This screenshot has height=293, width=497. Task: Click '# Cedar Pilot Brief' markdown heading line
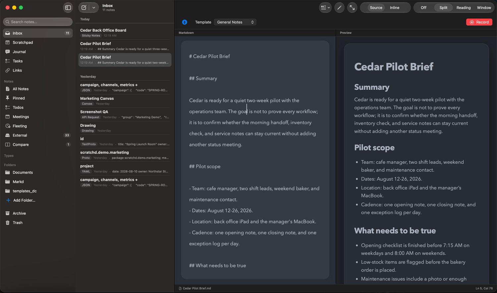pos(209,56)
